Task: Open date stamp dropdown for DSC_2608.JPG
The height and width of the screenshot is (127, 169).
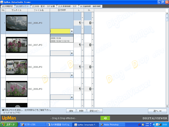Action: [72, 75]
